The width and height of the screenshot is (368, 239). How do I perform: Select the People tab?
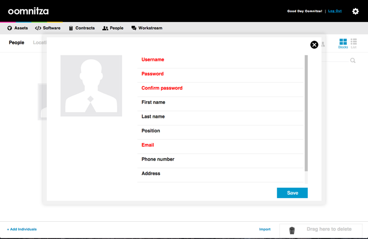[x=16, y=42]
